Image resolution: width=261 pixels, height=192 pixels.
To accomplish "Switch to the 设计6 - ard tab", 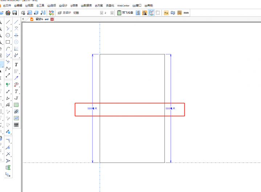I will pyautogui.click(x=41, y=19).
